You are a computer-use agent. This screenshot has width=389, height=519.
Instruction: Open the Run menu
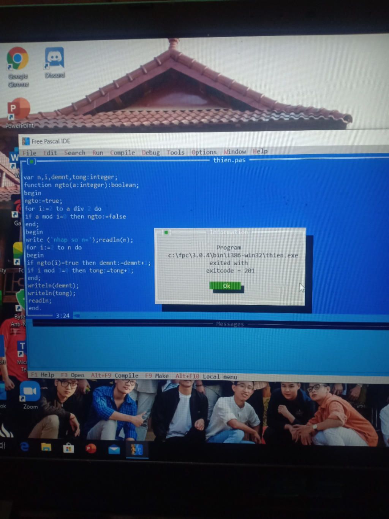[98, 153]
